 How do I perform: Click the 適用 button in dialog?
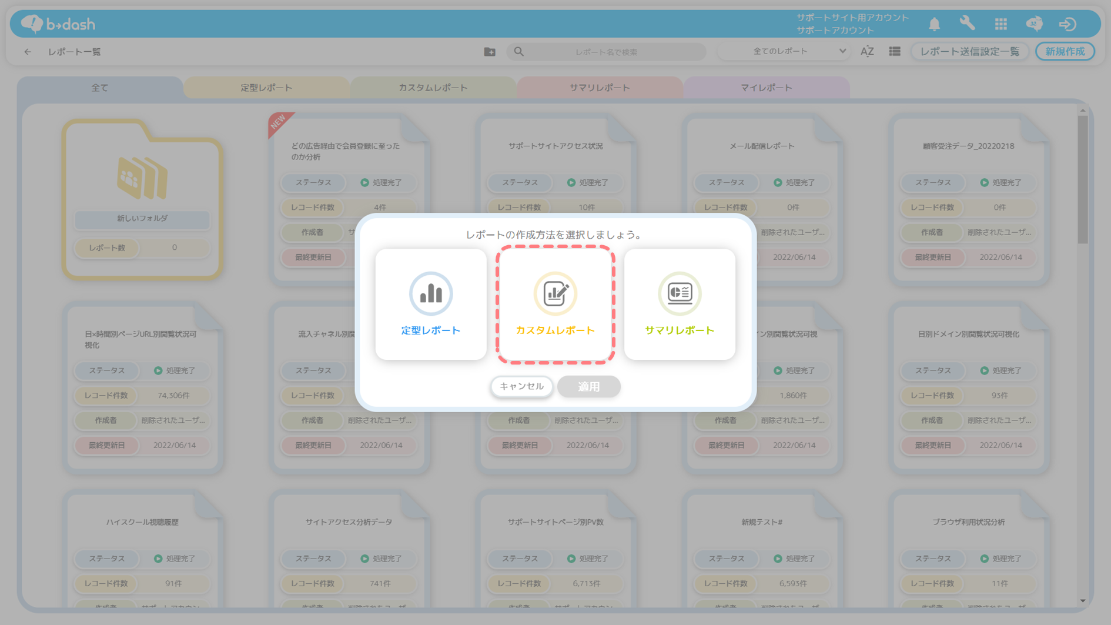coord(589,386)
